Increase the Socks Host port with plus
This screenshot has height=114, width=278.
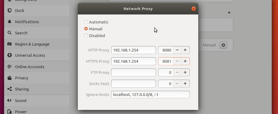coord(185,83)
